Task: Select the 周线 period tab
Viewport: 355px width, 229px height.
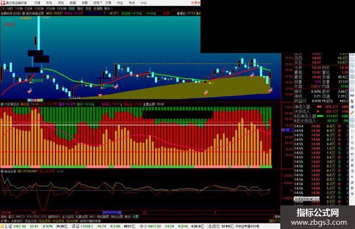Action: (x=80, y=9)
